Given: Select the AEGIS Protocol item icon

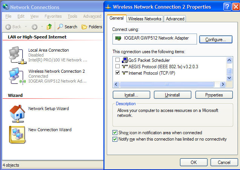Looking at the screenshot, I should [x=125, y=66].
